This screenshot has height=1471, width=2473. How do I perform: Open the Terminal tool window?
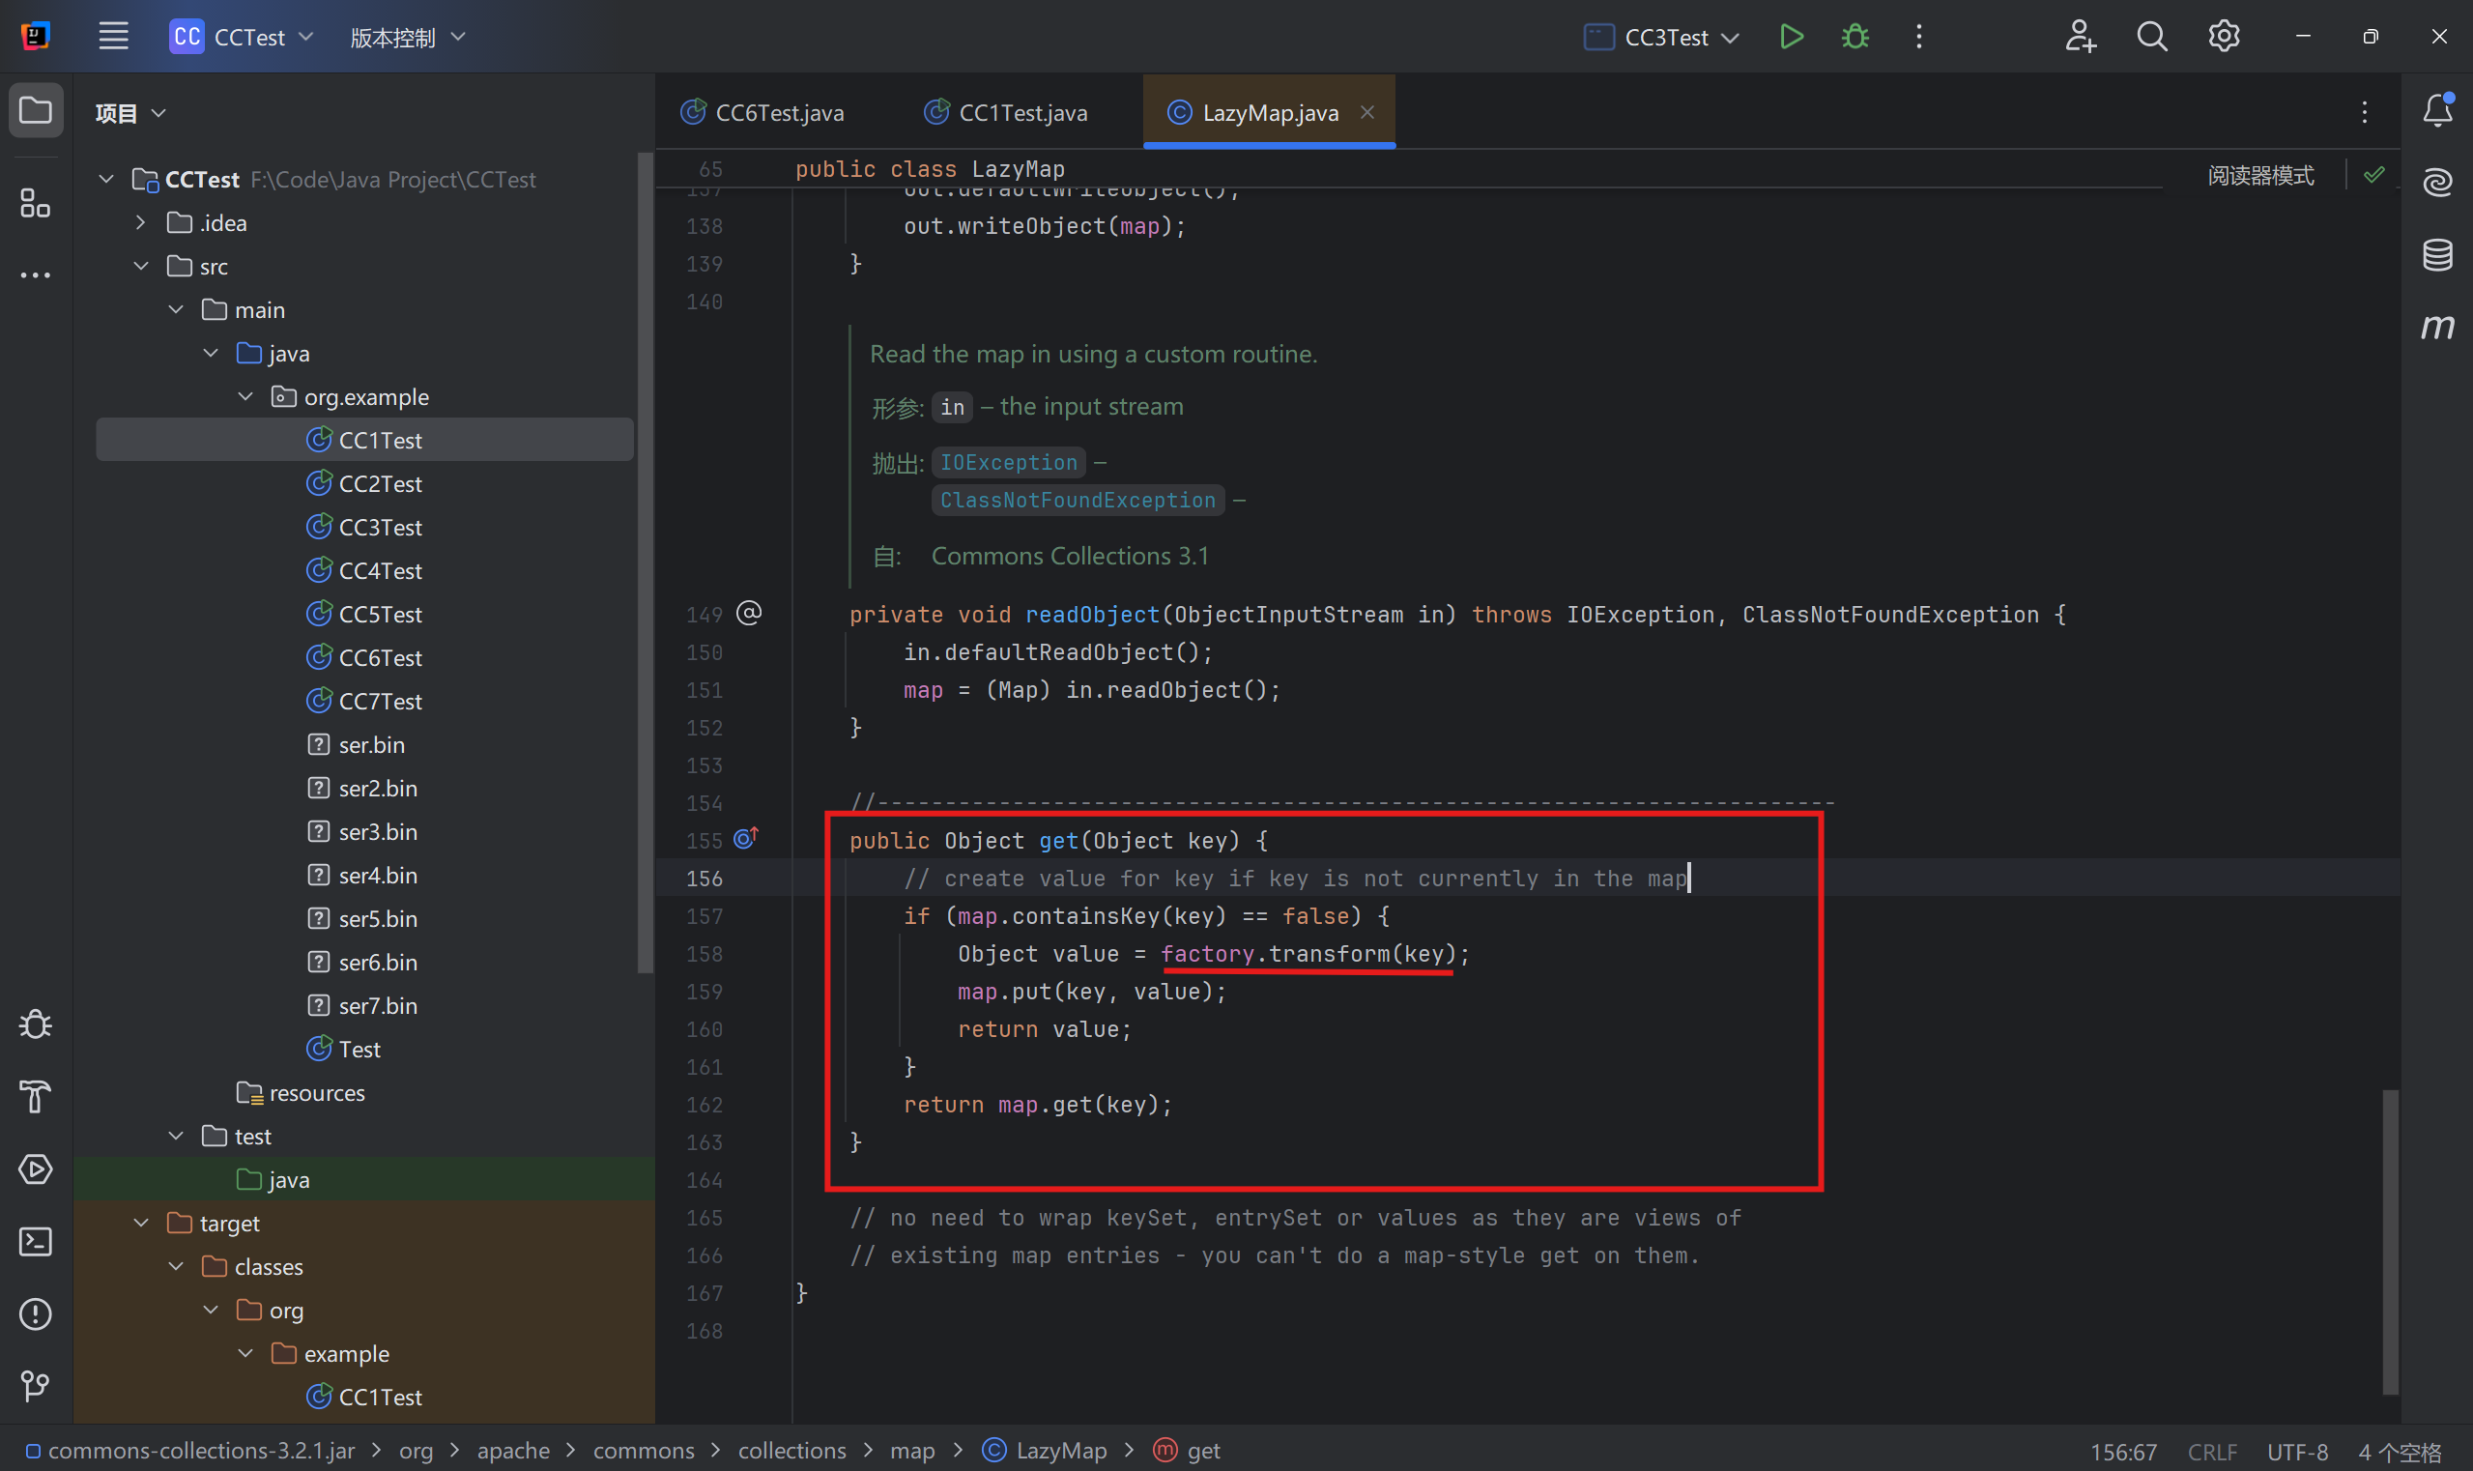[x=36, y=1241]
